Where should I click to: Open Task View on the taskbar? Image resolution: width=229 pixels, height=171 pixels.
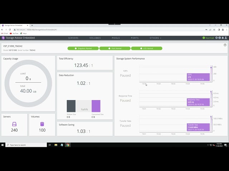pyautogui.click(x=50, y=145)
